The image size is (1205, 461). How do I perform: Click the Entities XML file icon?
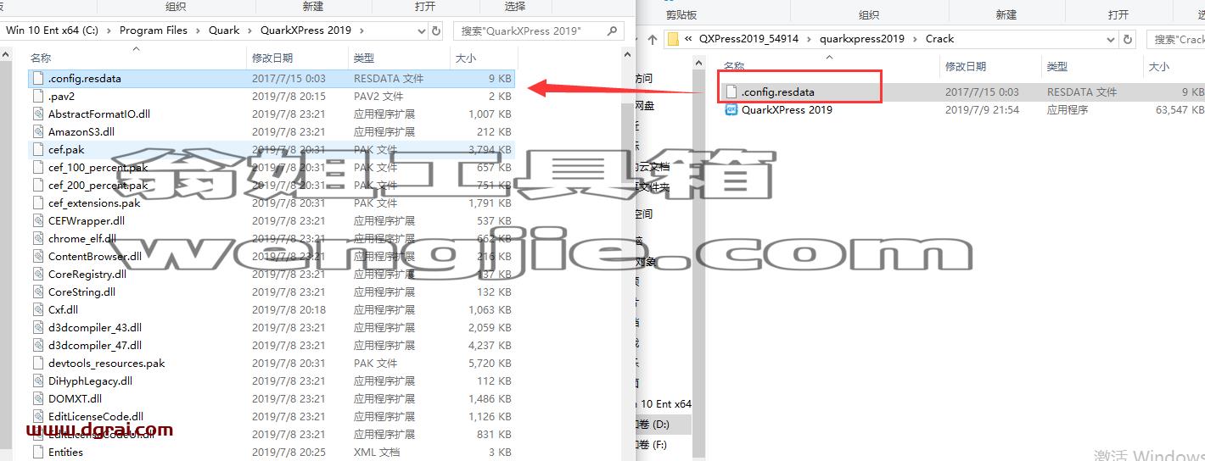tap(38, 452)
